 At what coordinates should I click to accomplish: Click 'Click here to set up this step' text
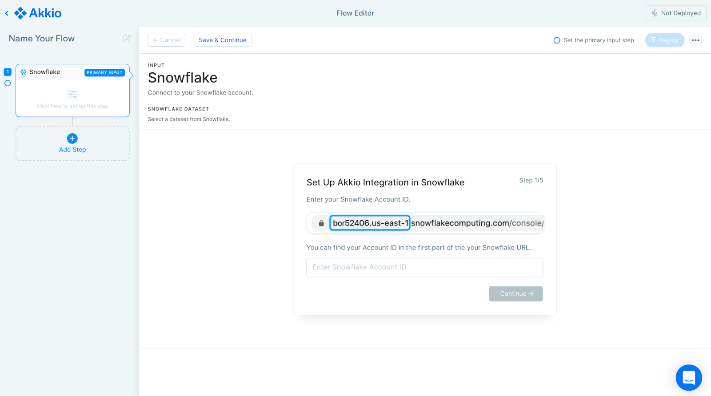(72, 106)
